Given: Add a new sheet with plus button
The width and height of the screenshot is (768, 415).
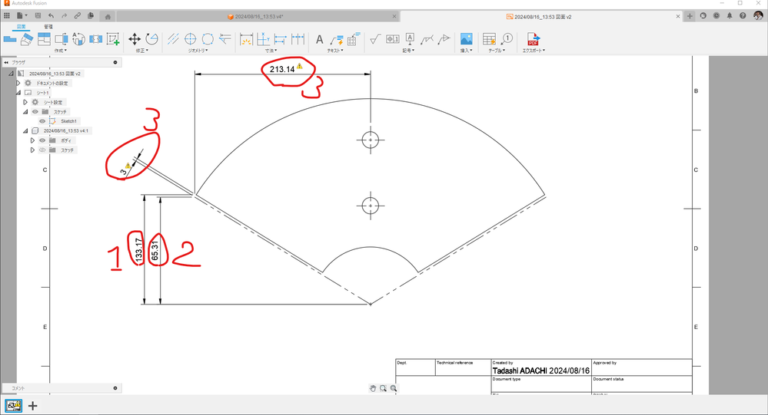Looking at the screenshot, I should click(x=33, y=406).
